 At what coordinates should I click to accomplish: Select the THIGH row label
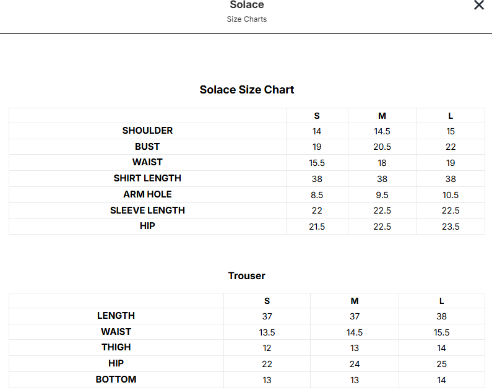coord(116,347)
